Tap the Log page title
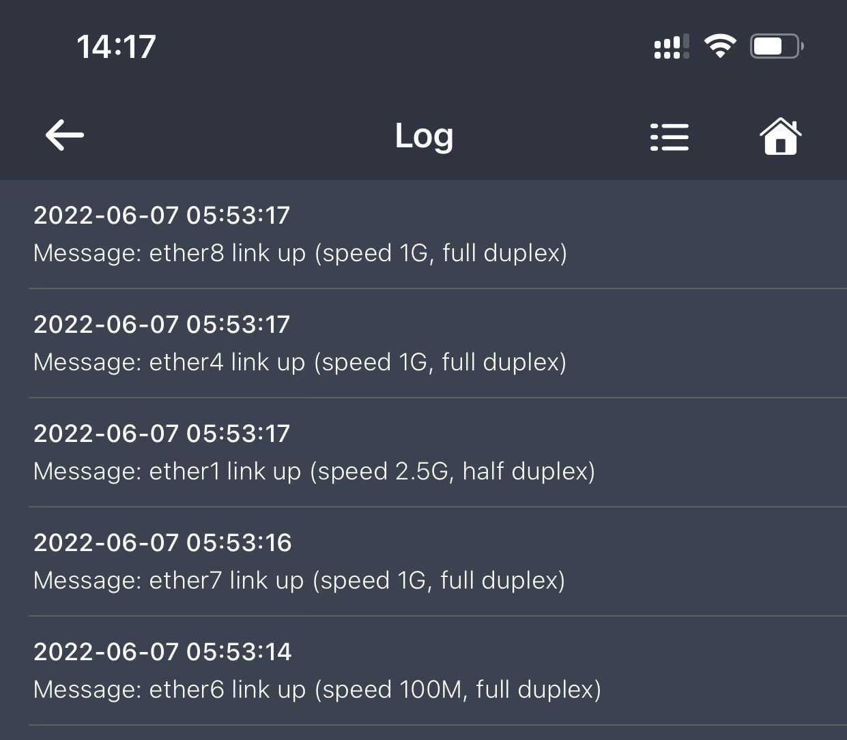This screenshot has width=847, height=740. pos(424,136)
